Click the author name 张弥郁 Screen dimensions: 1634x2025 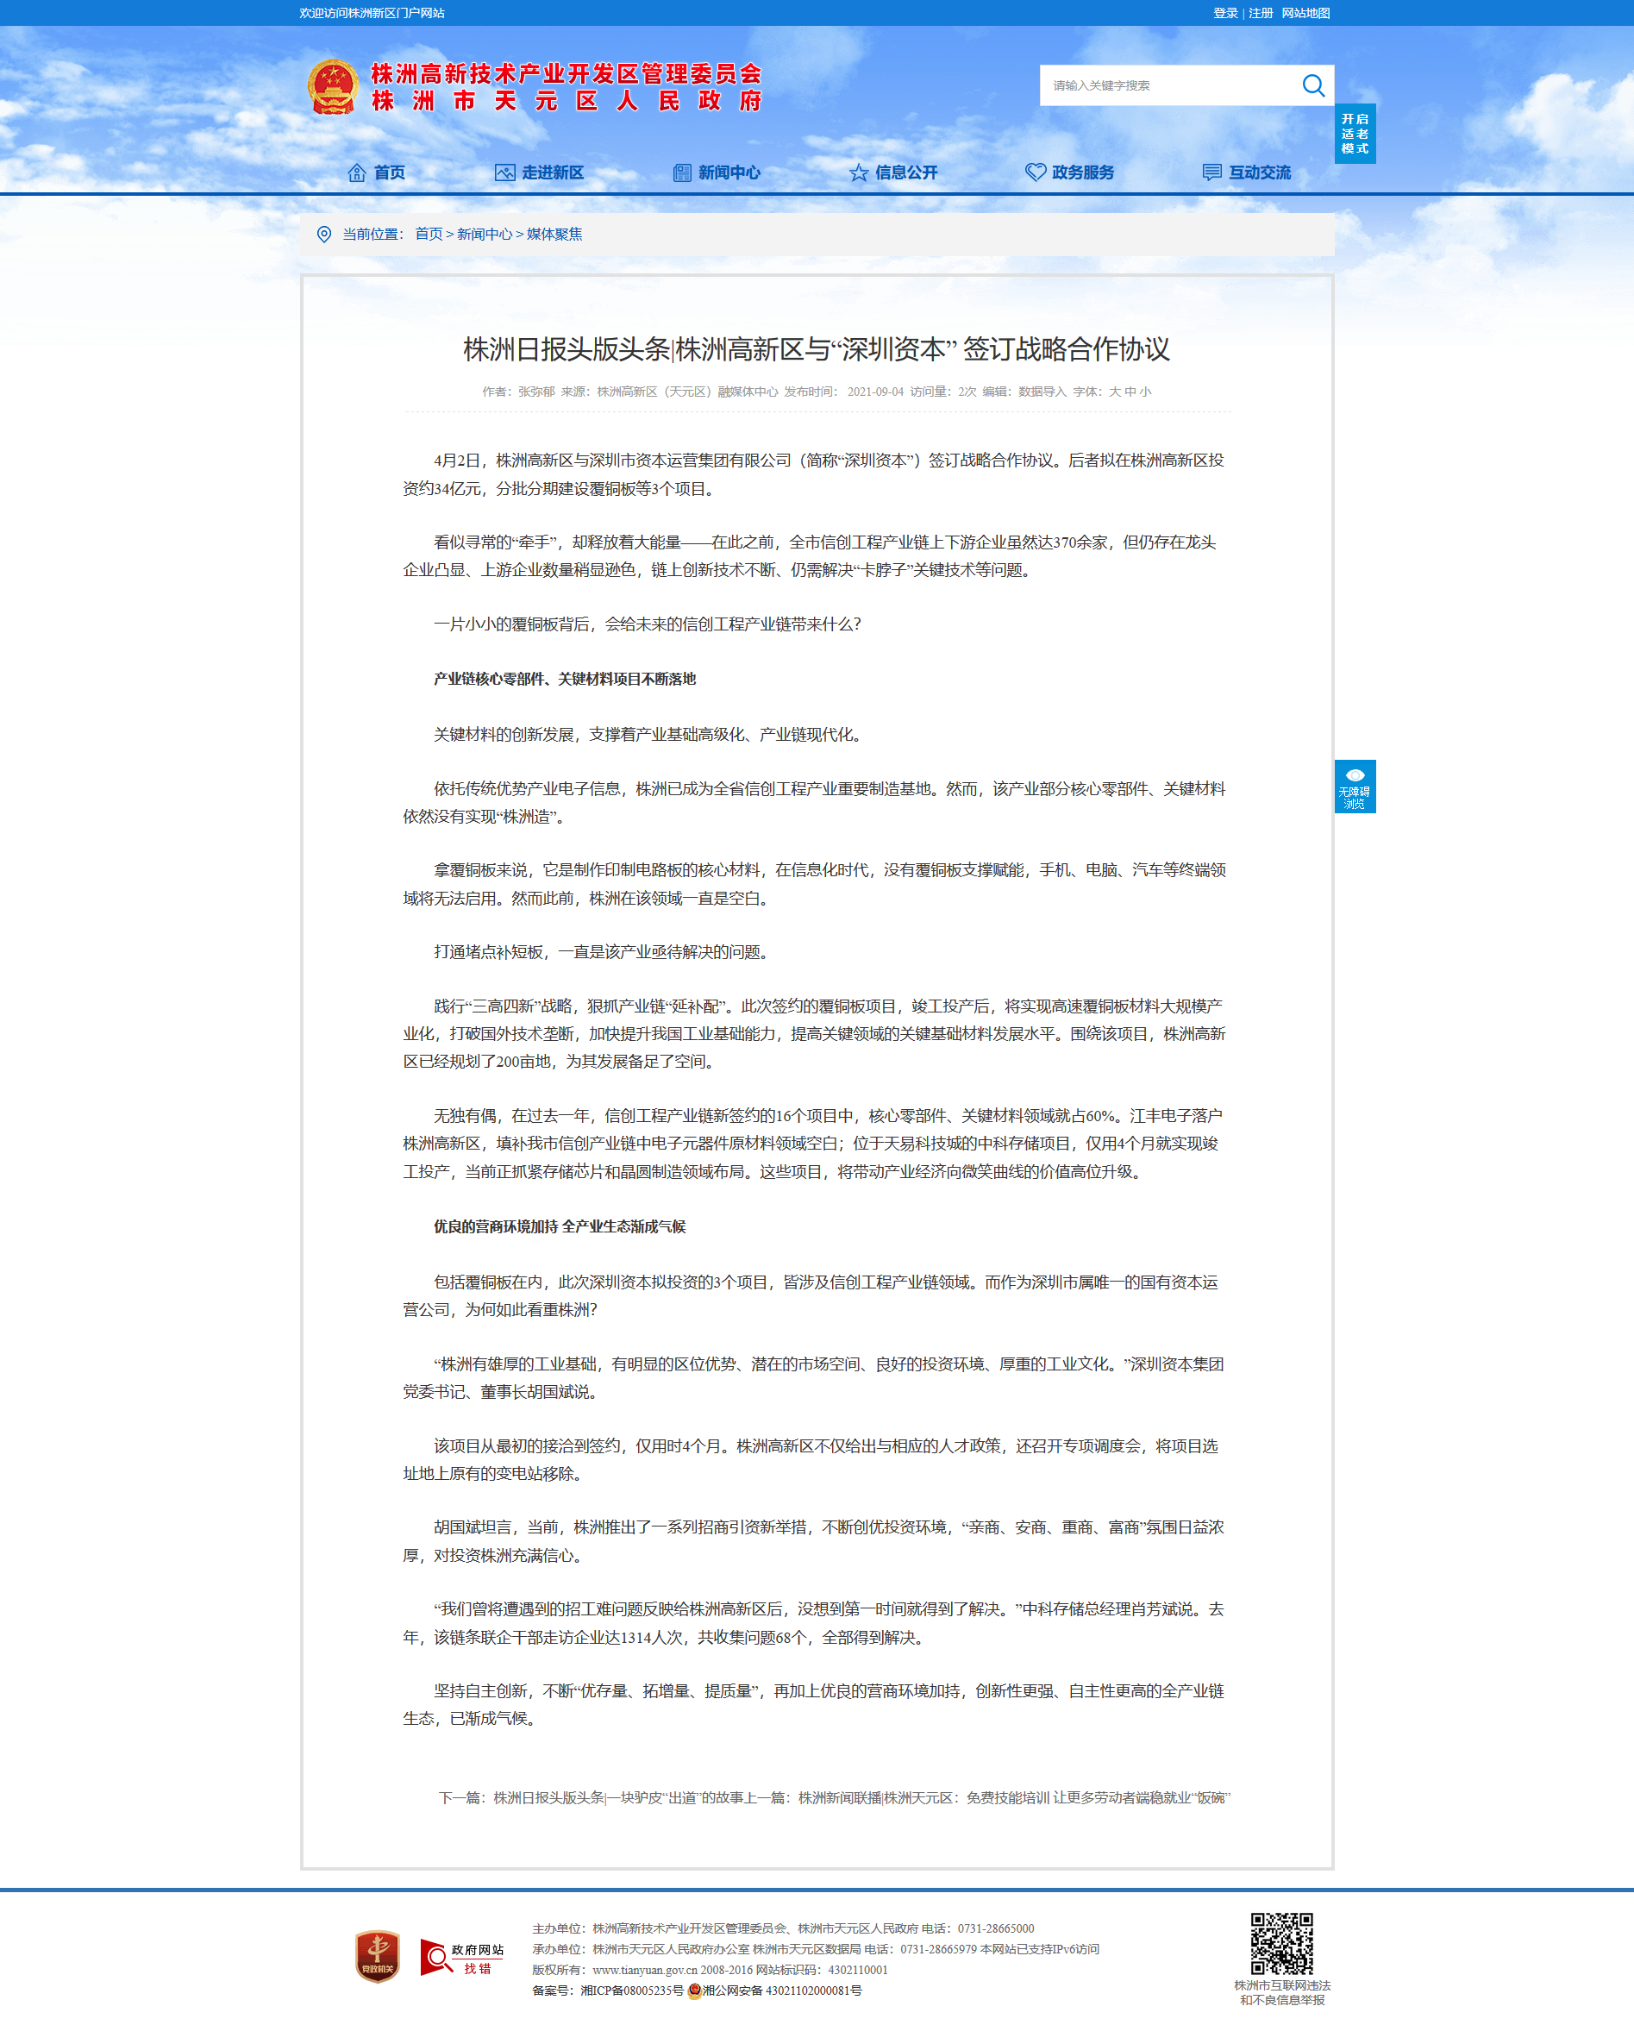pyautogui.click(x=536, y=392)
